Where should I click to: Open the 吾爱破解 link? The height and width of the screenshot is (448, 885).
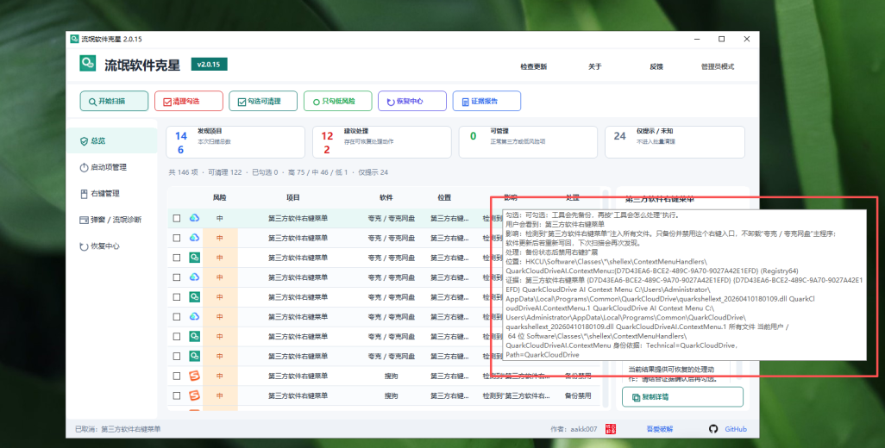(x=659, y=429)
